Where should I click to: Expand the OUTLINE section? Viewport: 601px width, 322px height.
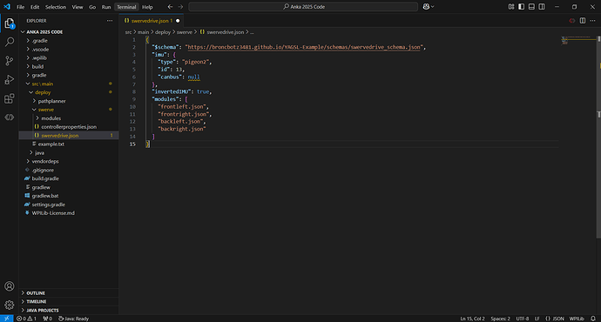pos(36,293)
